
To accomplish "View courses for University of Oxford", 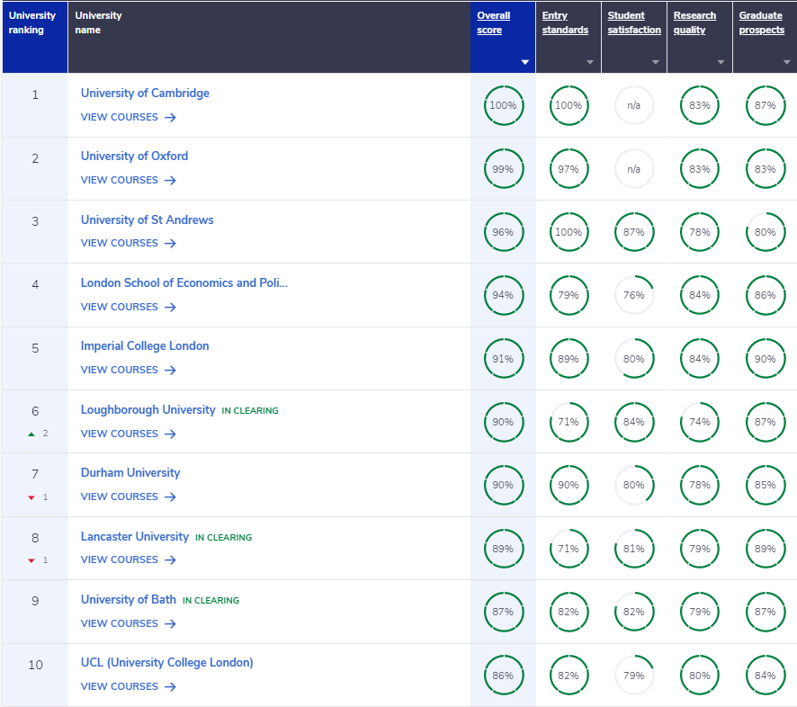I will 128,180.
